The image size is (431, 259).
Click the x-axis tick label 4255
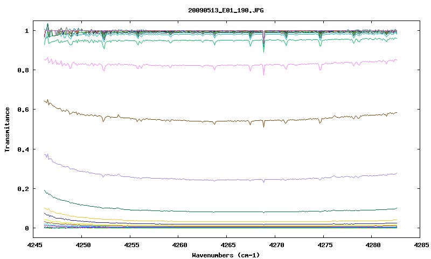tap(131, 245)
